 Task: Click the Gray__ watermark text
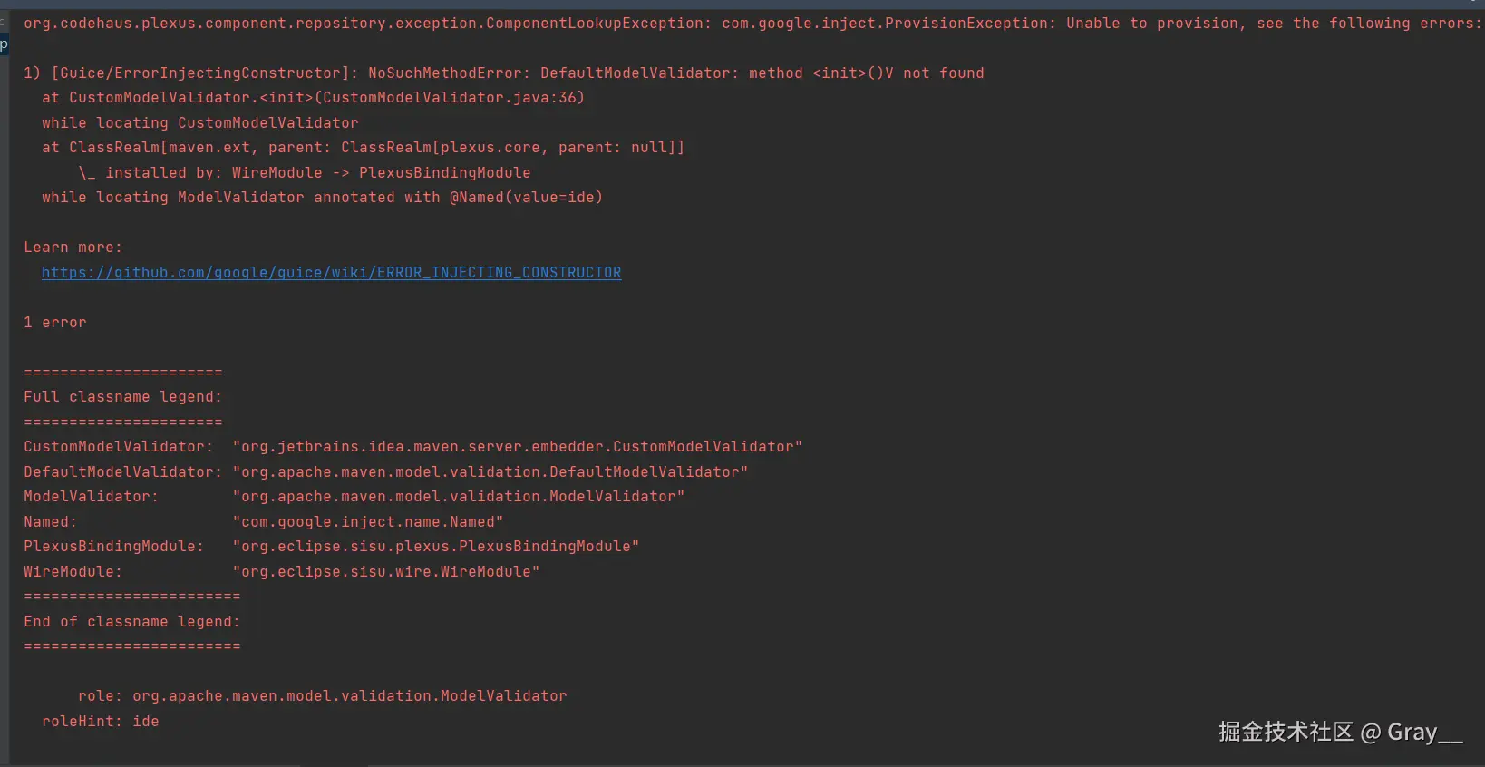click(1423, 733)
